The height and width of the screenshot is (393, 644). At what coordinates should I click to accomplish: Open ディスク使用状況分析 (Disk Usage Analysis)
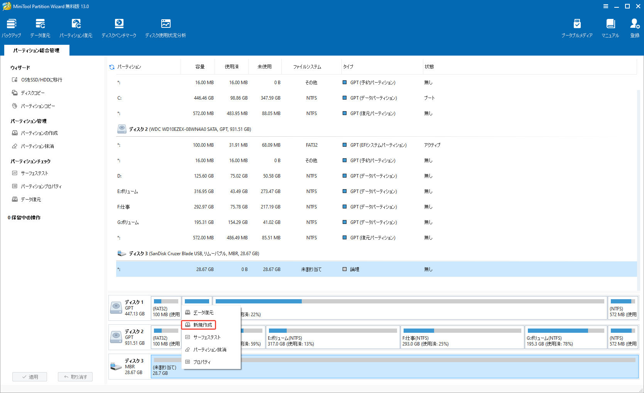pyautogui.click(x=166, y=27)
